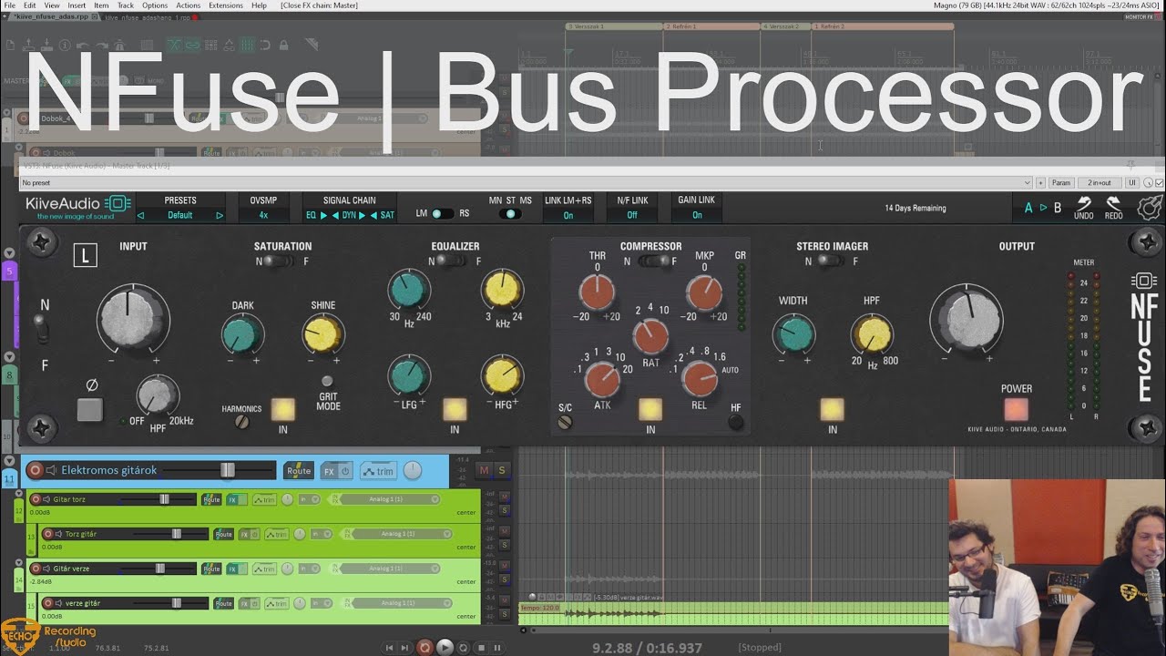
Task: Toggle the Saturation IN button
Action: point(282,409)
